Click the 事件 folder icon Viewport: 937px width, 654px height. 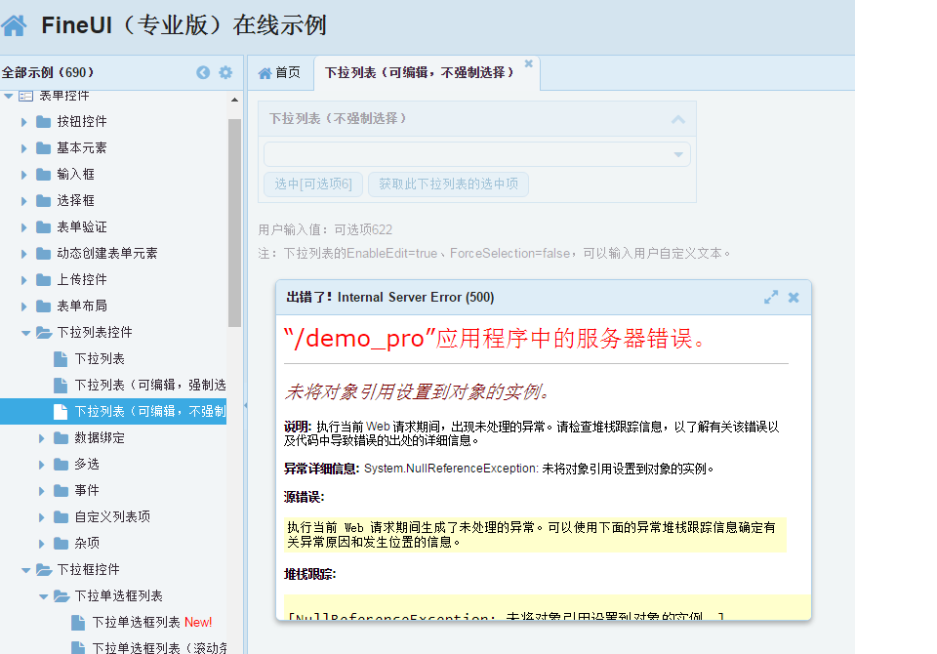[x=61, y=491]
